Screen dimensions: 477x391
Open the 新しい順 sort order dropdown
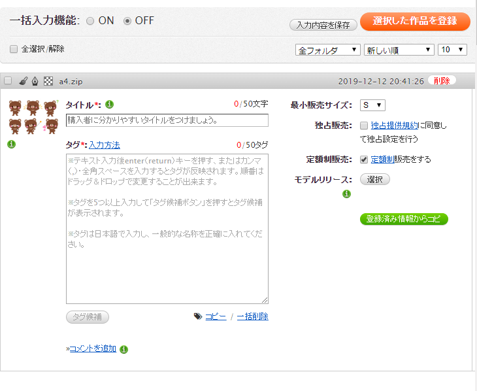pos(399,50)
